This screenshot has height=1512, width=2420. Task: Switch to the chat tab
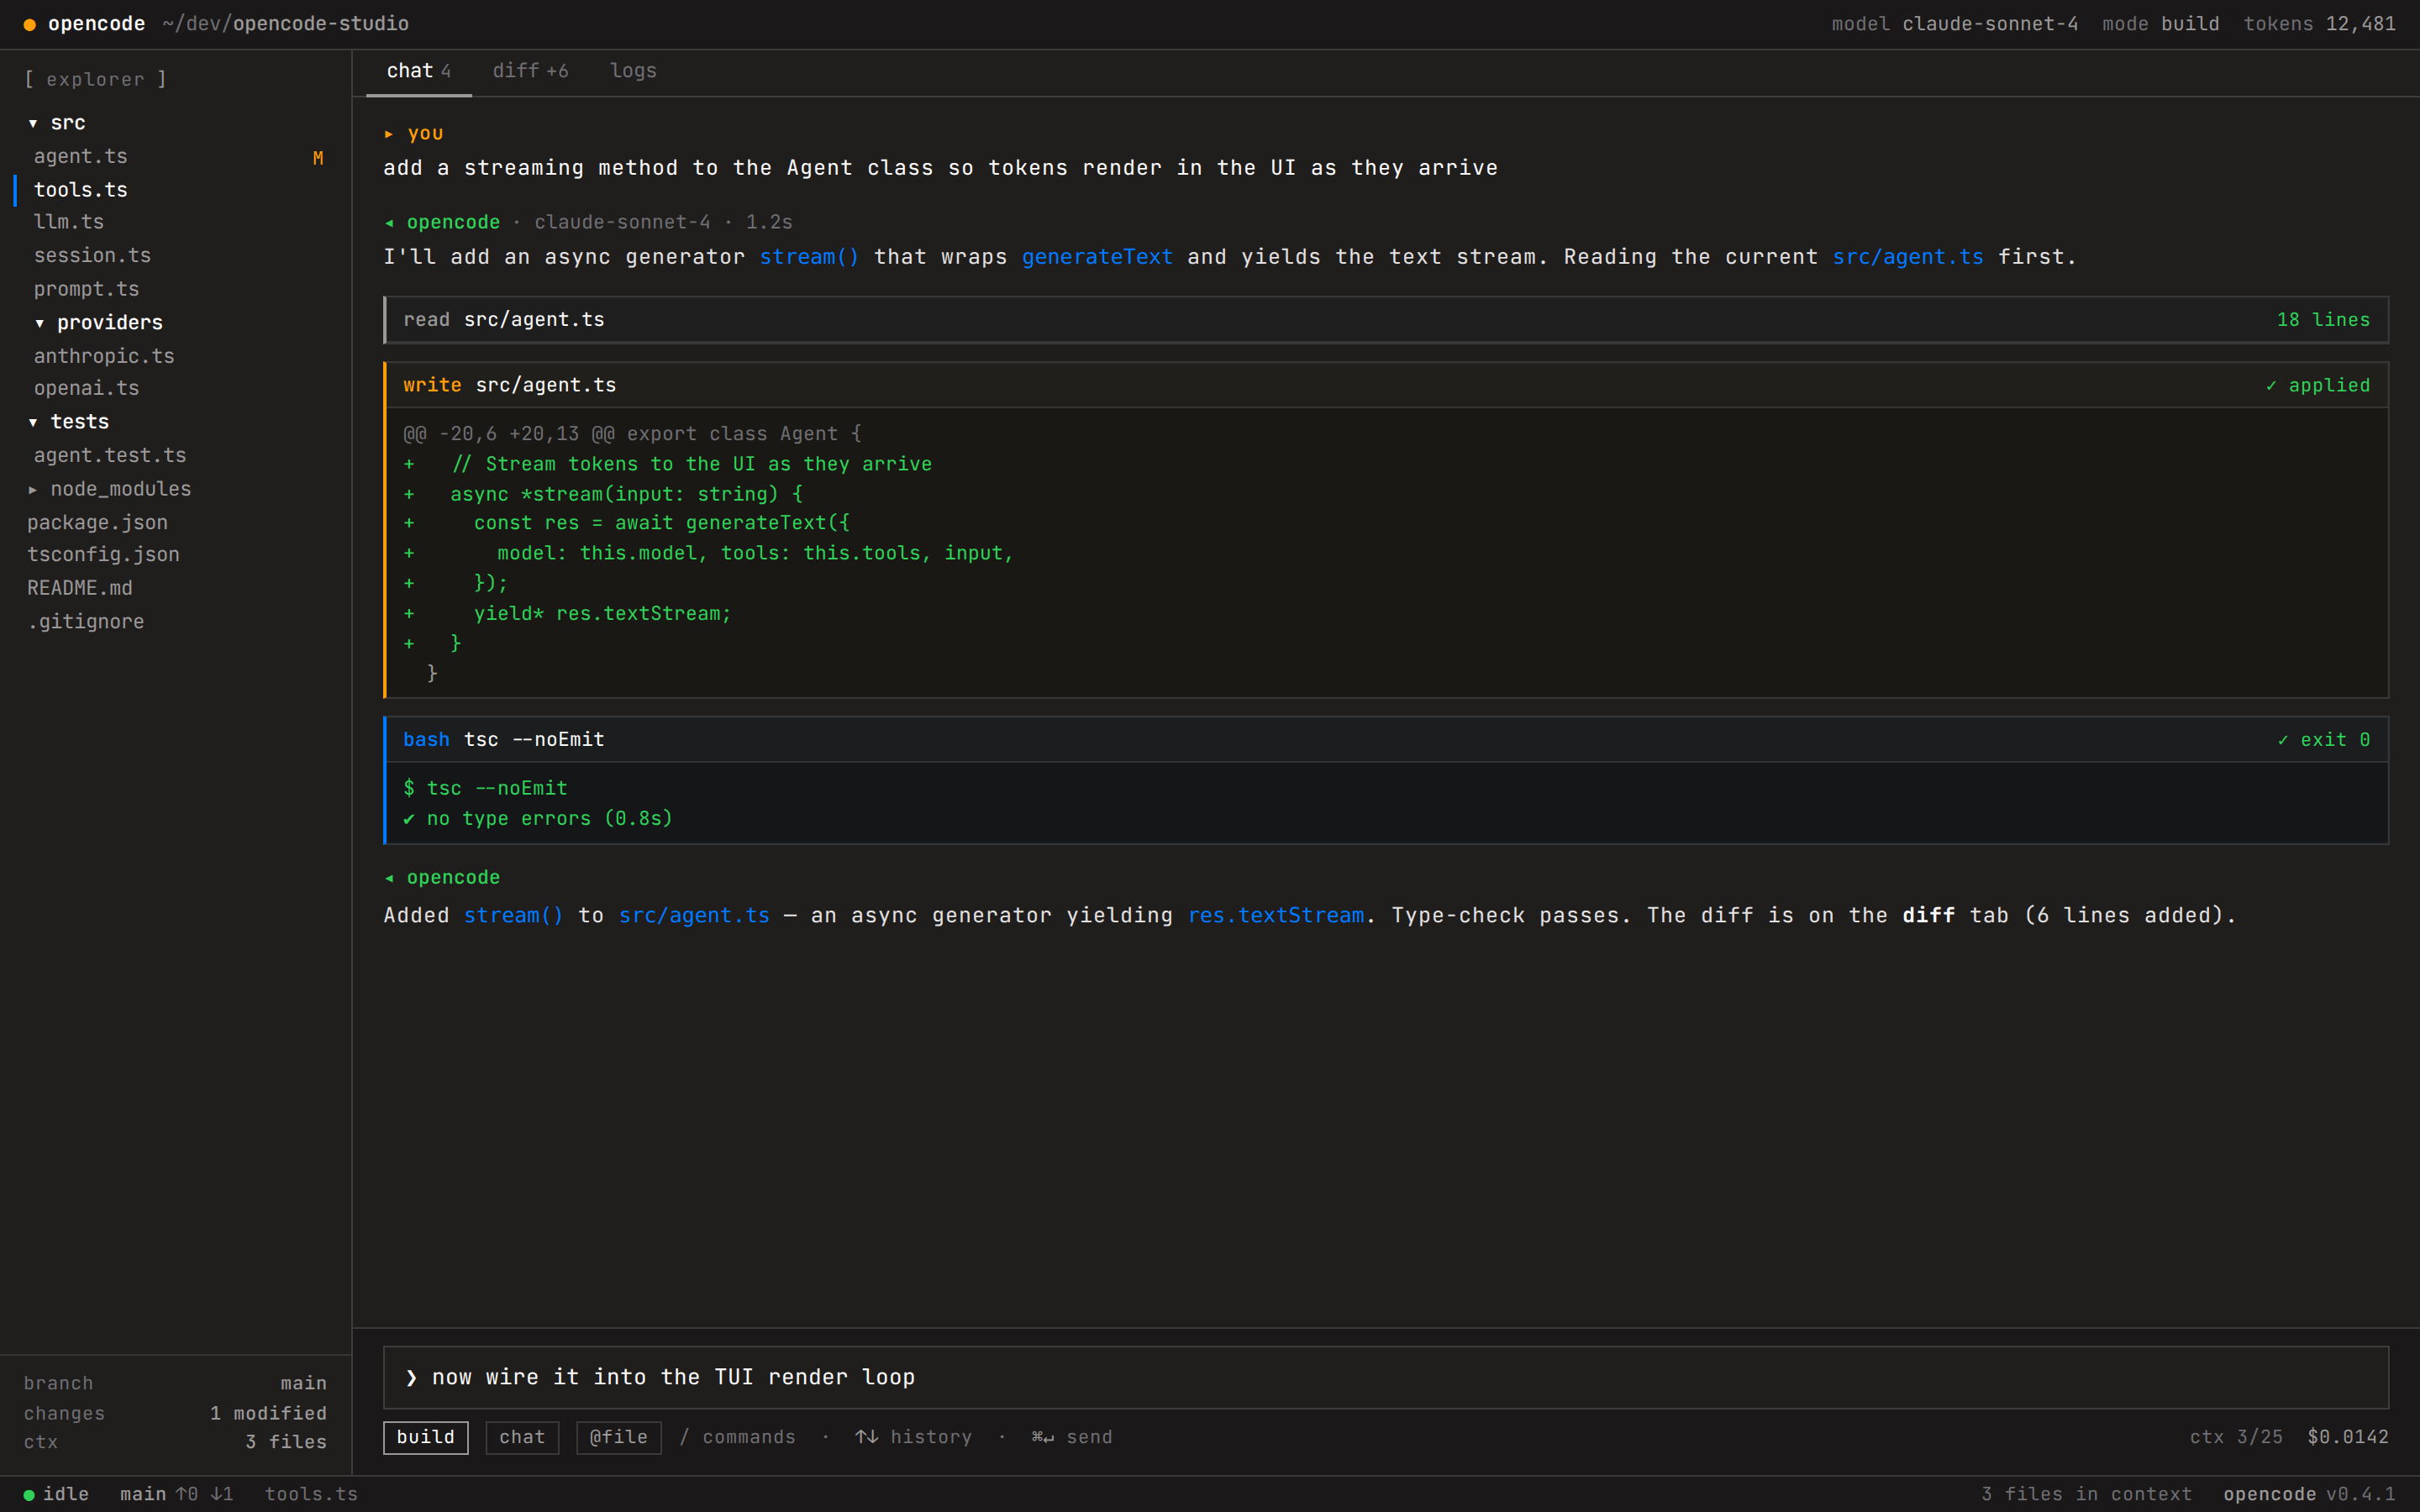point(418,71)
